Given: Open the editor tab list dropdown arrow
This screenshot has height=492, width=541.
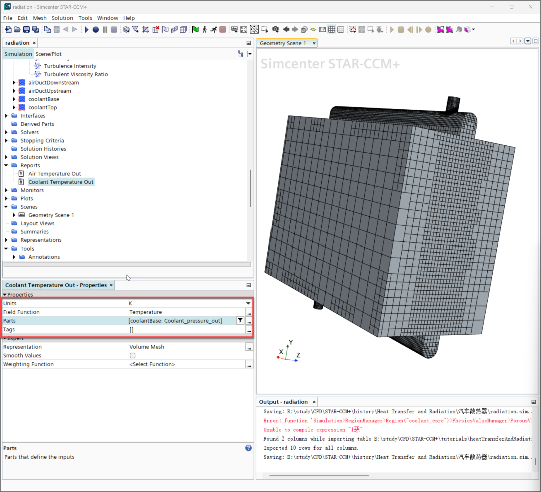Looking at the screenshot, I should coord(528,41).
